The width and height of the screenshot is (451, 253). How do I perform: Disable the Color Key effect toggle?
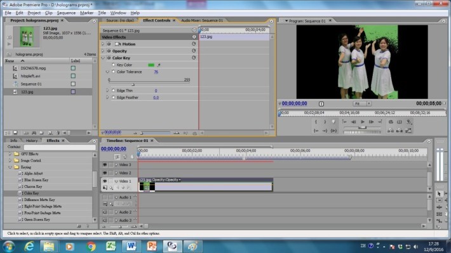pos(109,58)
